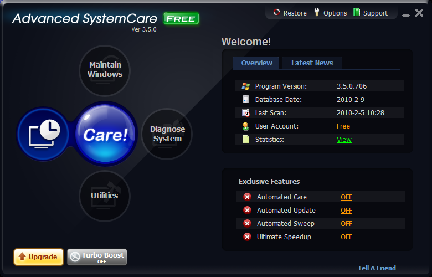The width and height of the screenshot is (432, 277).
Task: Click the Ultimate Speedup label
Action: pyautogui.click(x=284, y=237)
